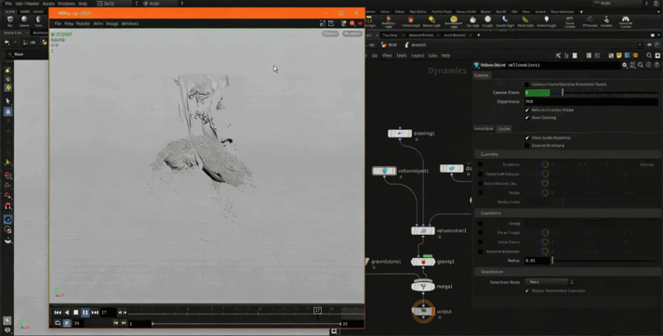The height and width of the screenshot is (336, 663).
Task: Click the yellow sticky note icon in the network toolbar
Action: tap(618, 56)
